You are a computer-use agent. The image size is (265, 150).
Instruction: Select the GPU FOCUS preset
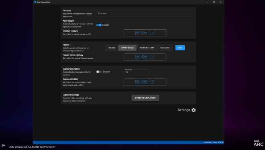127,48
